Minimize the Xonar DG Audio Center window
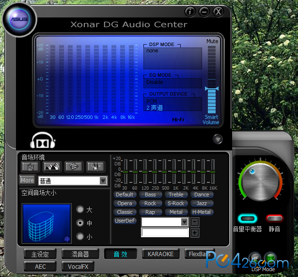 204,12
